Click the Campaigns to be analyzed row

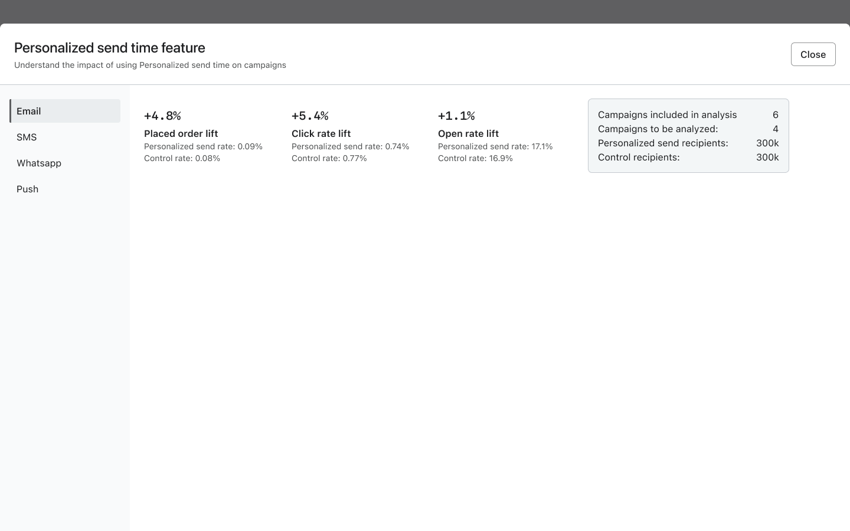click(x=688, y=129)
